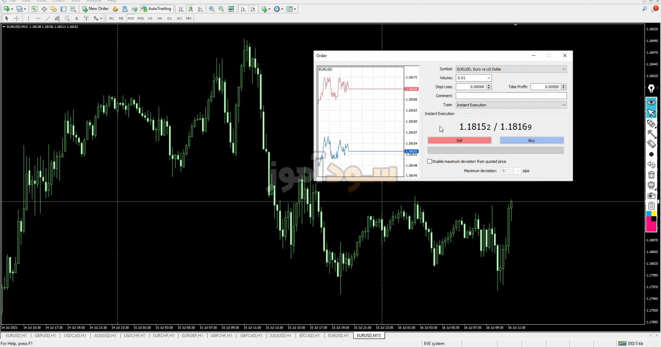
Task: Select the equidistant channel tool
Action: tap(57, 18)
